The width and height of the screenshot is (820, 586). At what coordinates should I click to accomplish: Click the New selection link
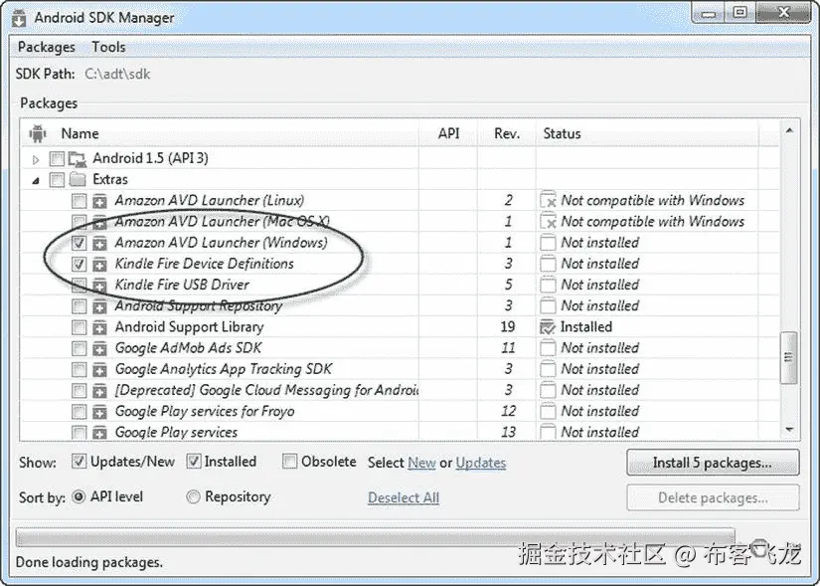421,463
